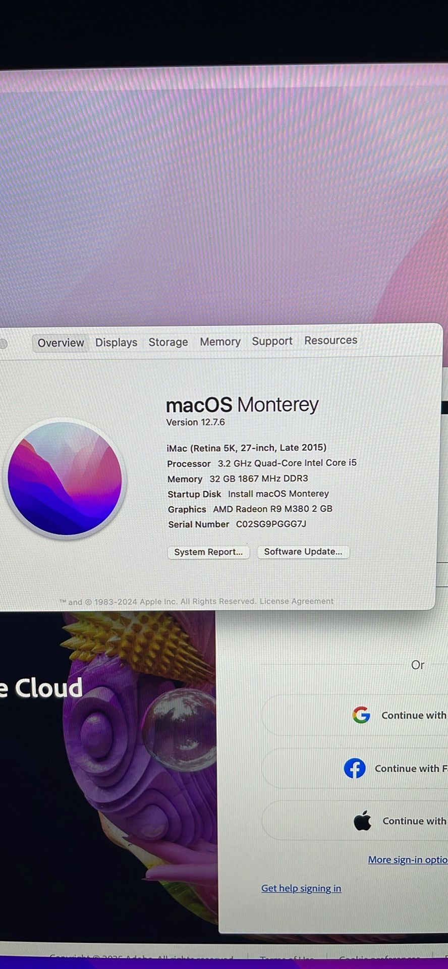Image resolution: width=448 pixels, height=969 pixels.
Task: Click the 'Cloud' heading text
Action: point(48,688)
